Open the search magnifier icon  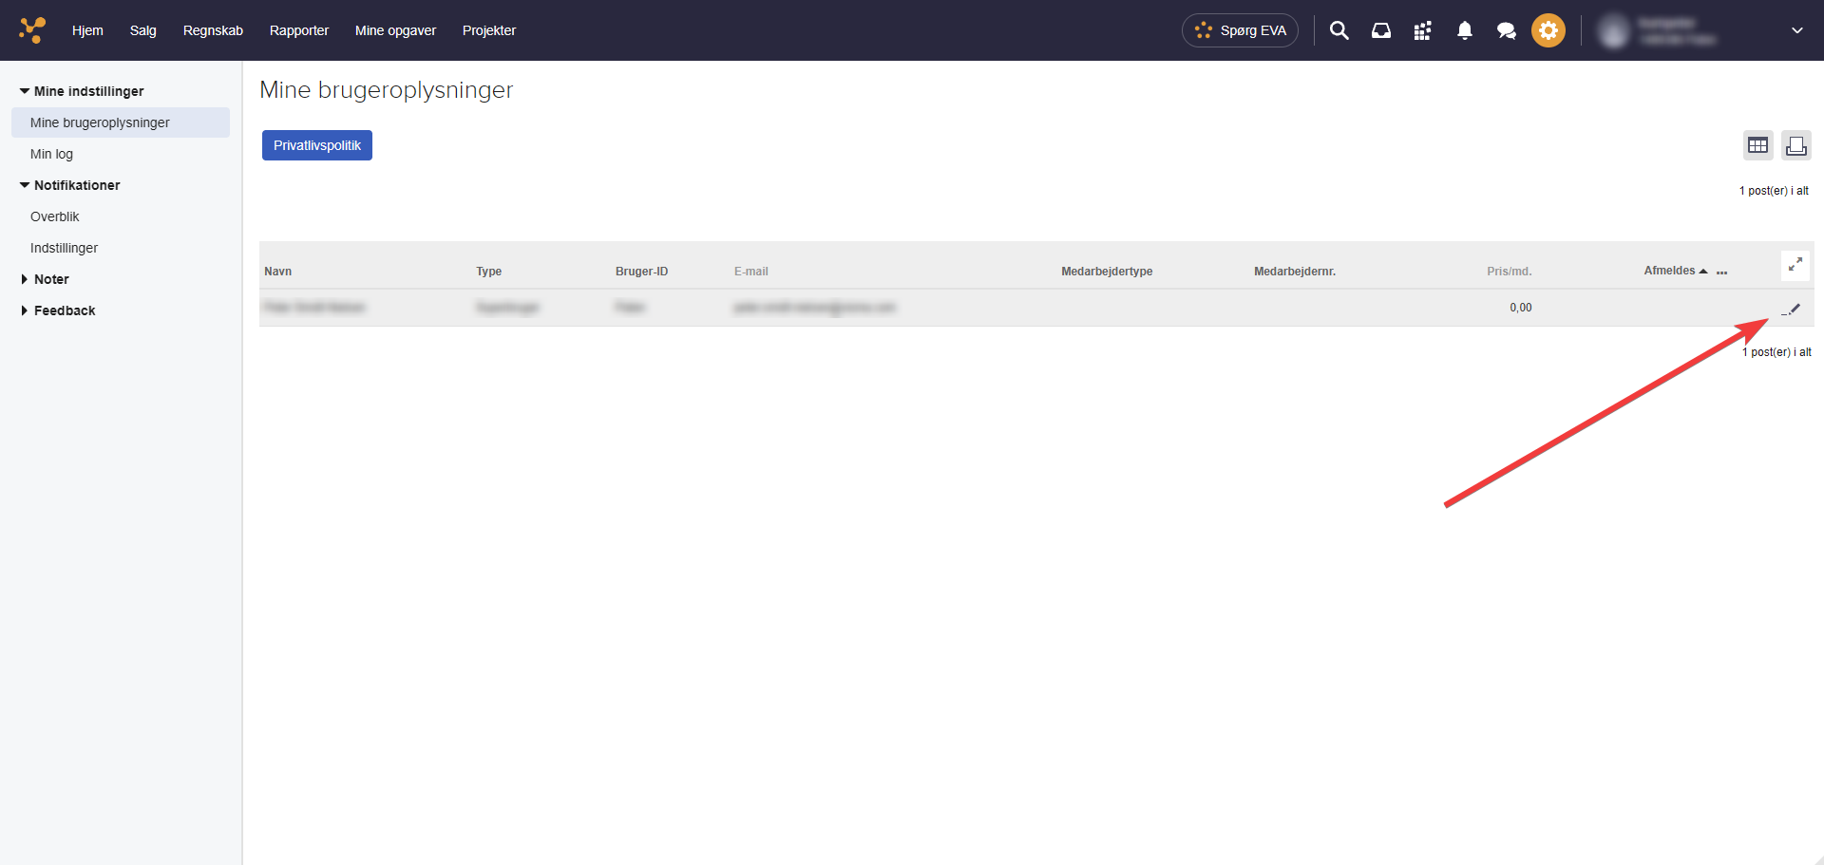click(1339, 30)
